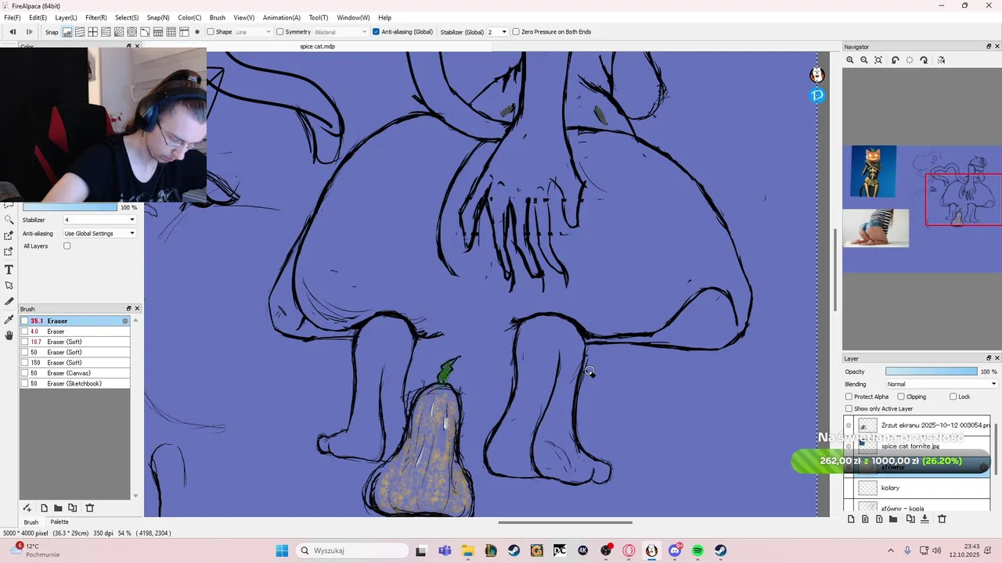Adjust layer Opacity slider
The height and width of the screenshot is (563, 1002).
[931, 371]
